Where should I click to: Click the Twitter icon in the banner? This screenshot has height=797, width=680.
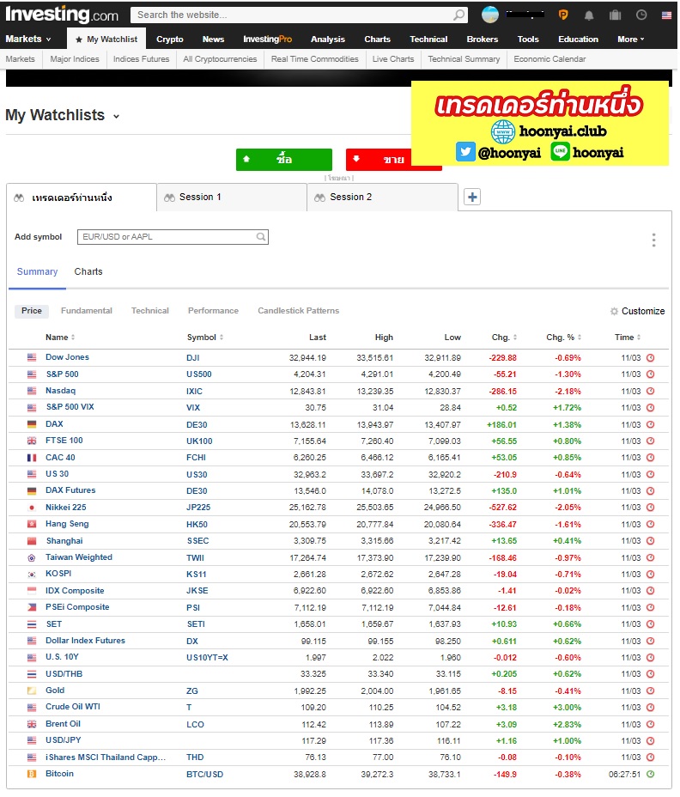(x=465, y=152)
